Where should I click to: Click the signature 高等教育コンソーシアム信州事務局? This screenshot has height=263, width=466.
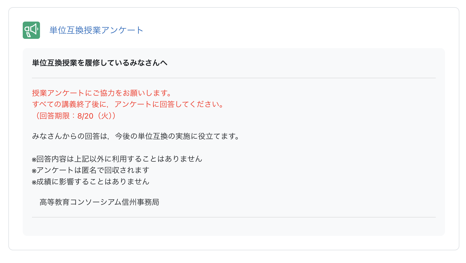pyautogui.click(x=100, y=202)
